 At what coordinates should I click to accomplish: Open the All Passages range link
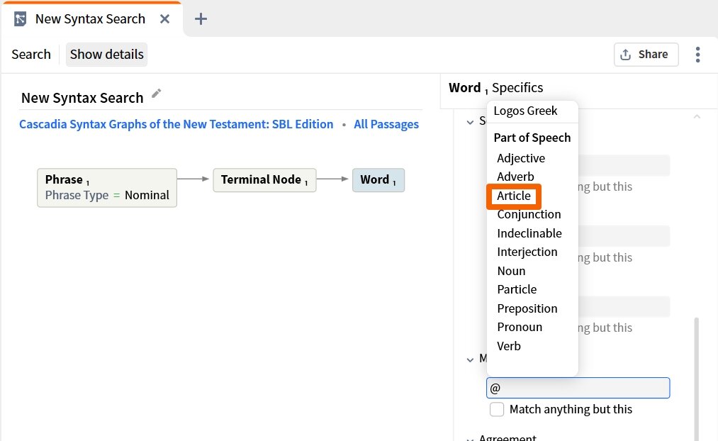[x=386, y=124]
